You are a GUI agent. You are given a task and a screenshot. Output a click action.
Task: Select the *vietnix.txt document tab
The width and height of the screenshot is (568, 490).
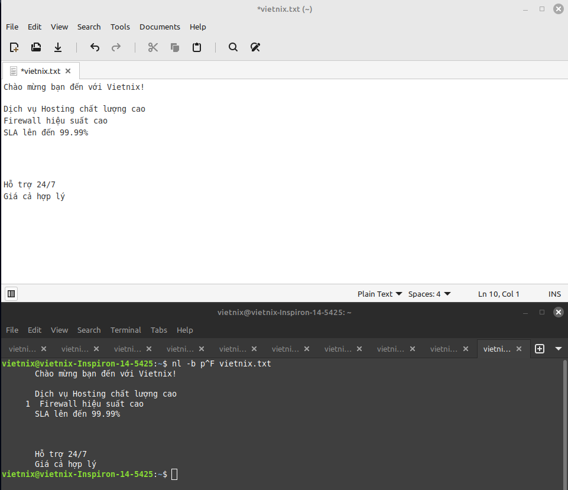click(x=41, y=71)
